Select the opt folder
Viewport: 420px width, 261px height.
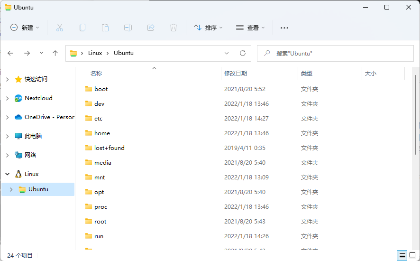99,192
